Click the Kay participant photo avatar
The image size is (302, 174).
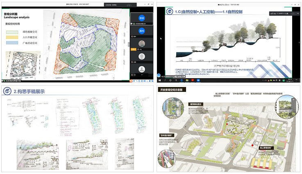point(142,44)
